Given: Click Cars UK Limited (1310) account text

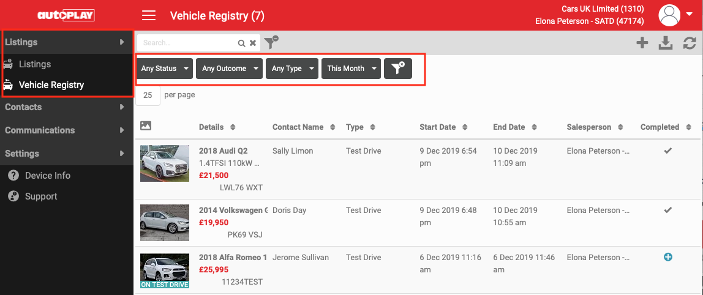Looking at the screenshot, I should tap(603, 9).
